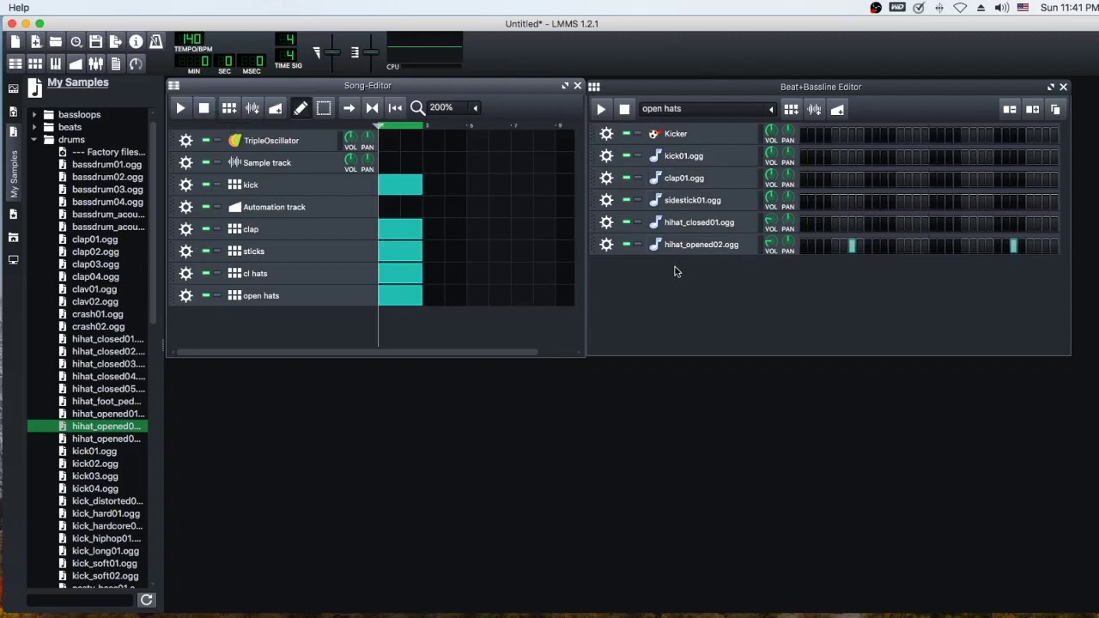Export the project from main toolbar
This screenshot has height=618, width=1099.
pyautogui.click(x=116, y=41)
